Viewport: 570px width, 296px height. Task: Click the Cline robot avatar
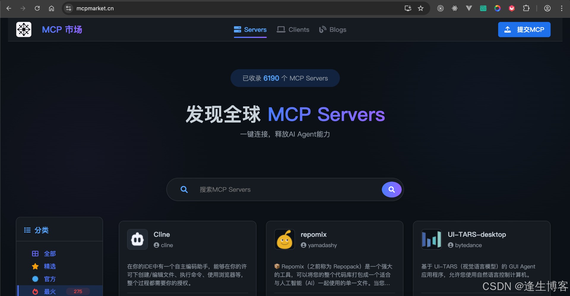[137, 239]
